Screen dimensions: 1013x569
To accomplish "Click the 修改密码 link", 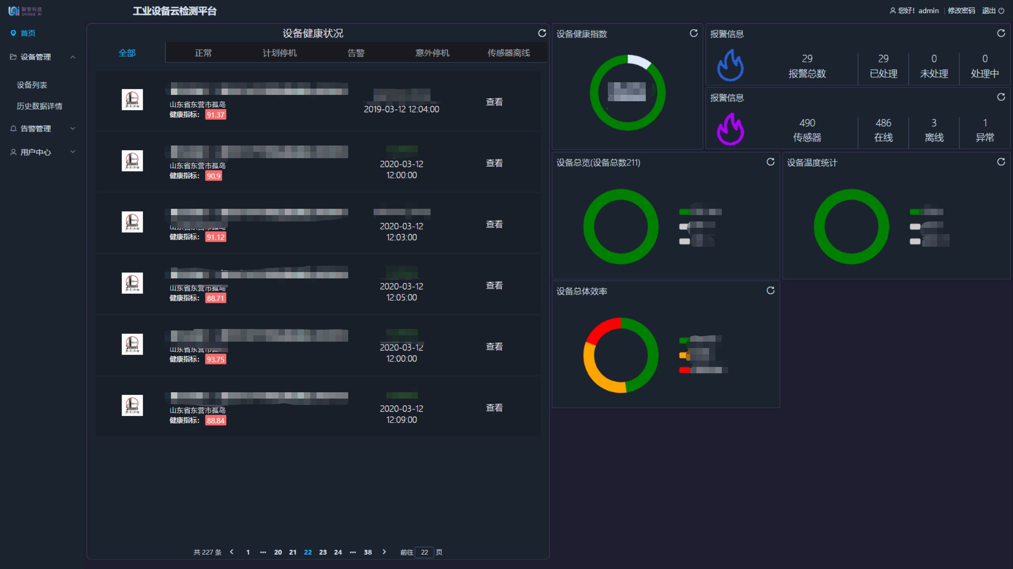I will pos(961,11).
